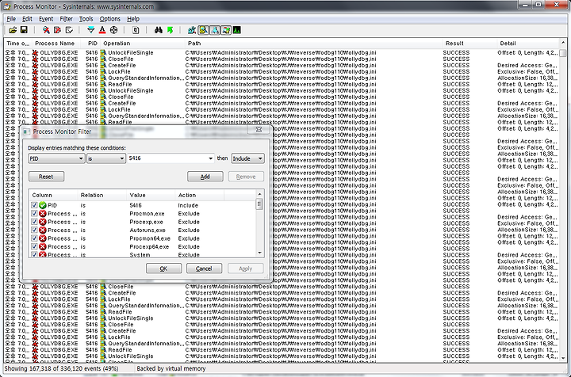Screen dimensions: 571x377
Task: Toggle Show File System Activity toolbar icon
Action: 203,30
